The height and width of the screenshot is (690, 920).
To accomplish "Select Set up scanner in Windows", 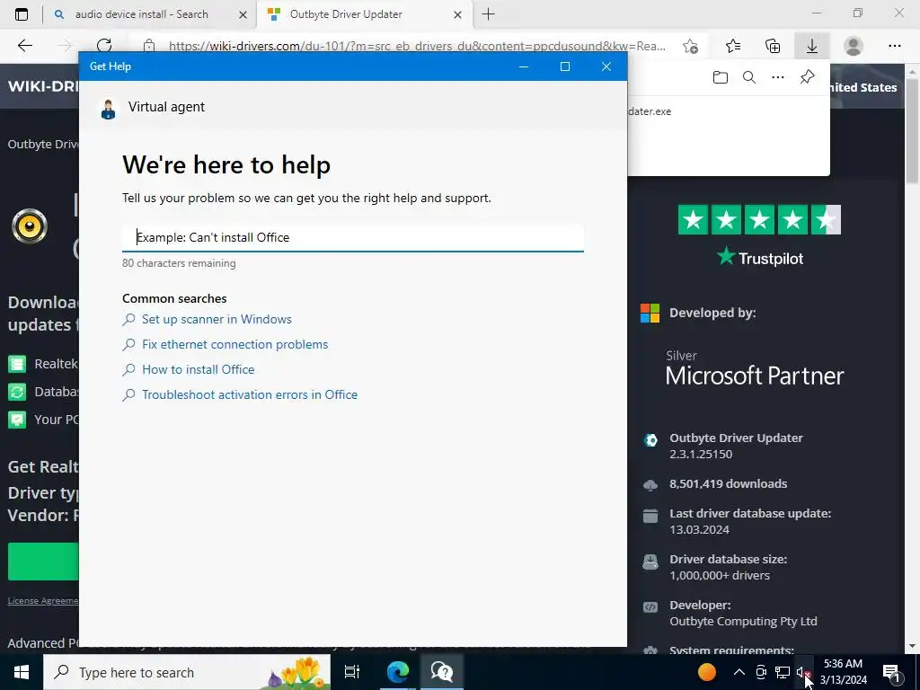I will pos(217,319).
